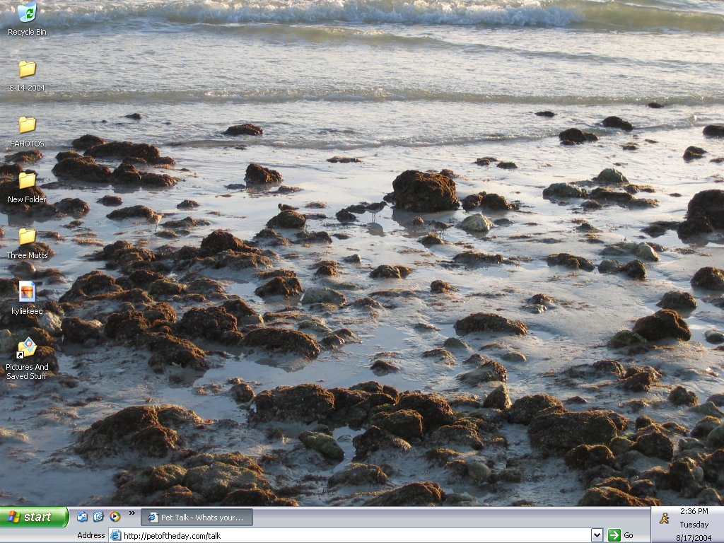Screen dimensions: 724x543
Task: Expand hidden quick launch items chevron
Action: pos(132,513)
